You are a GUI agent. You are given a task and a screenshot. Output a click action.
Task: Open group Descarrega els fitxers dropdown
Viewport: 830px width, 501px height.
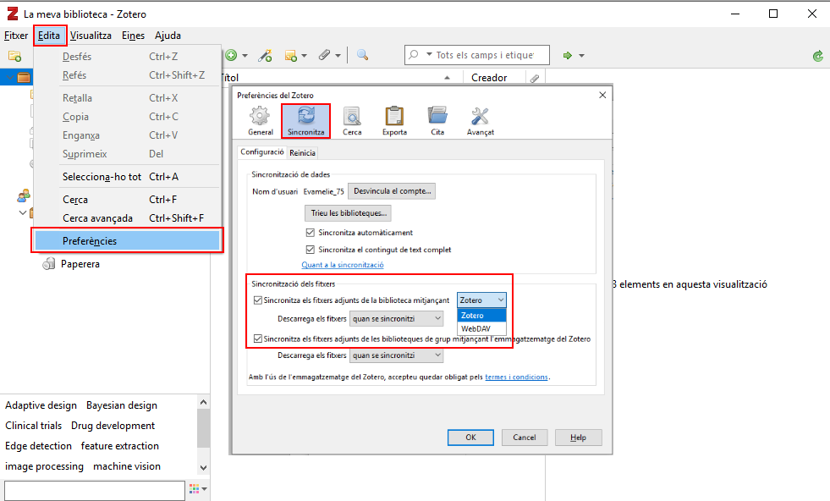397,355
